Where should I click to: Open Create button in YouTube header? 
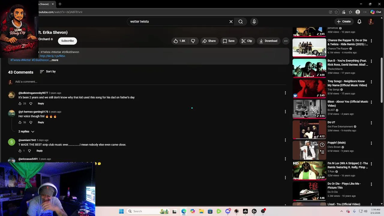click(x=344, y=22)
